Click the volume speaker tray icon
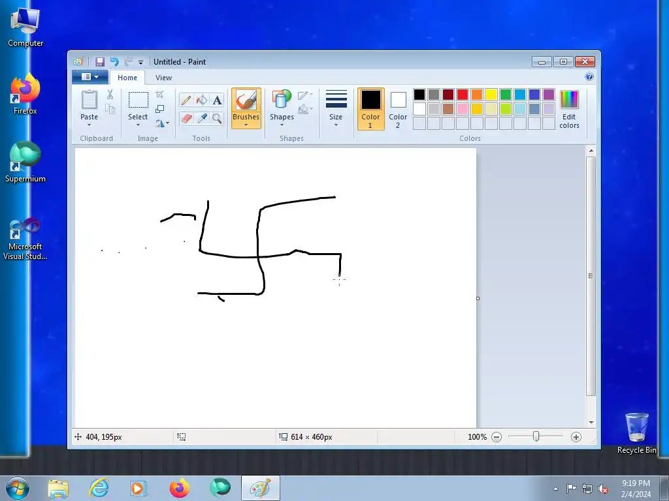 pos(603,489)
